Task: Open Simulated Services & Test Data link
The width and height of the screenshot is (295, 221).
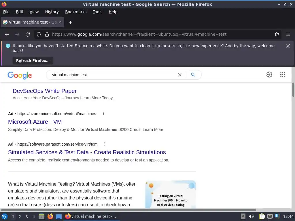Action: click(87, 152)
